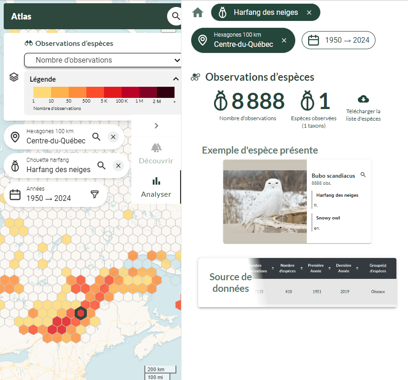Click the location pin in the Centre-du-Québec chip

[203, 40]
